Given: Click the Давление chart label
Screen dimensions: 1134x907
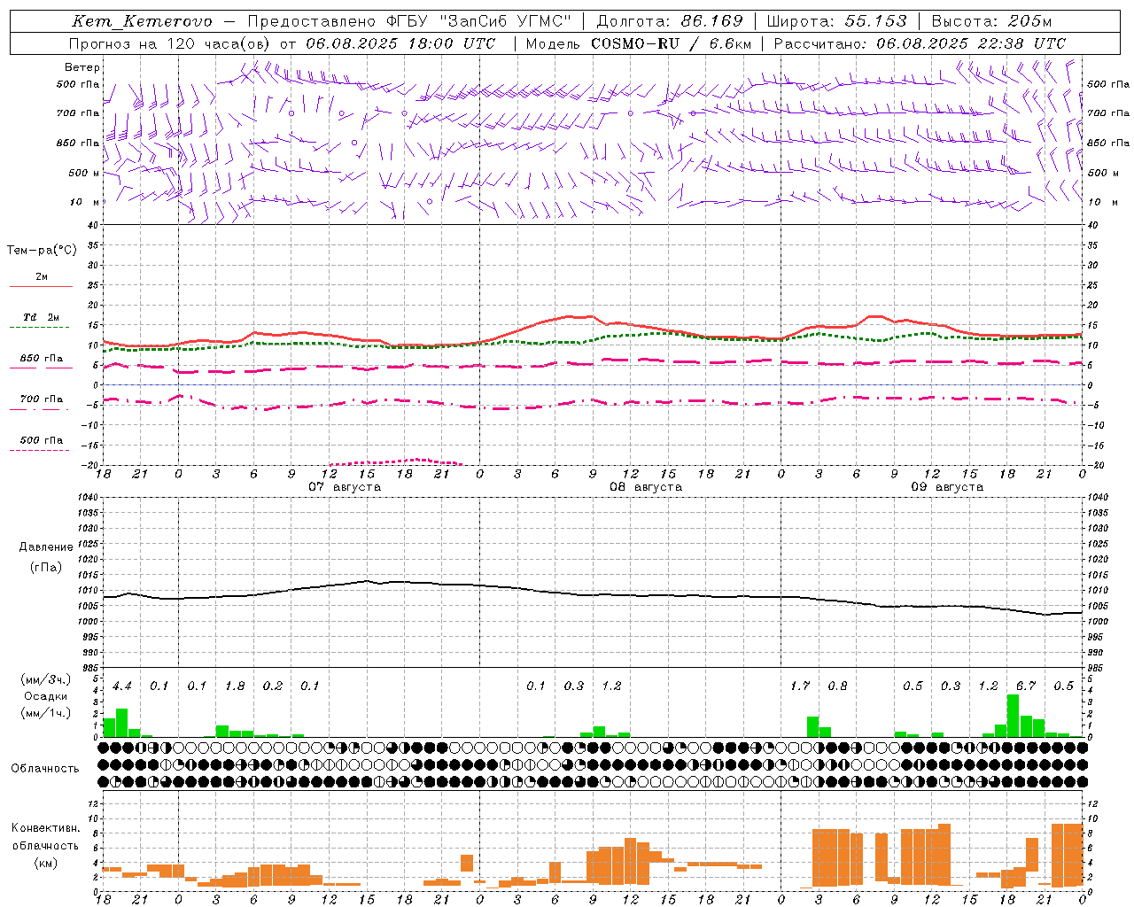Looking at the screenshot, I should 45,547.
